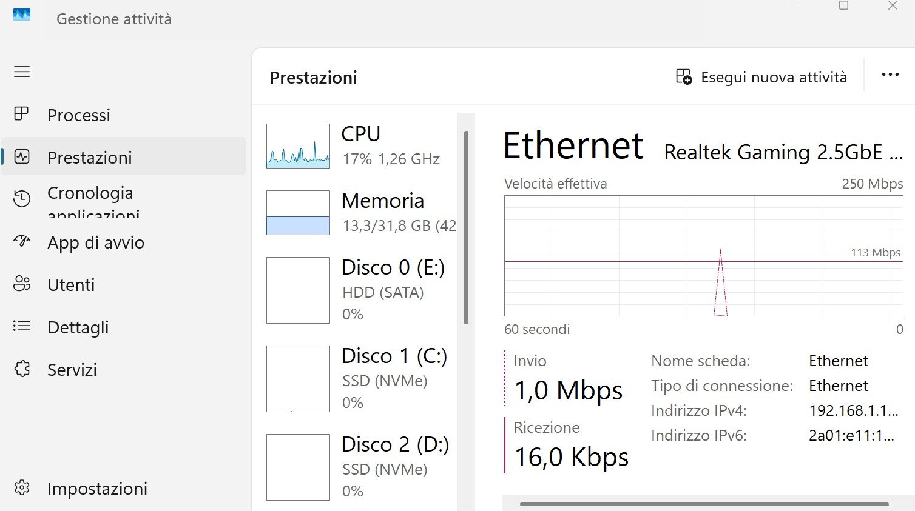Open the Utenti users icon
This screenshot has height=511, width=915.
[22, 284]
